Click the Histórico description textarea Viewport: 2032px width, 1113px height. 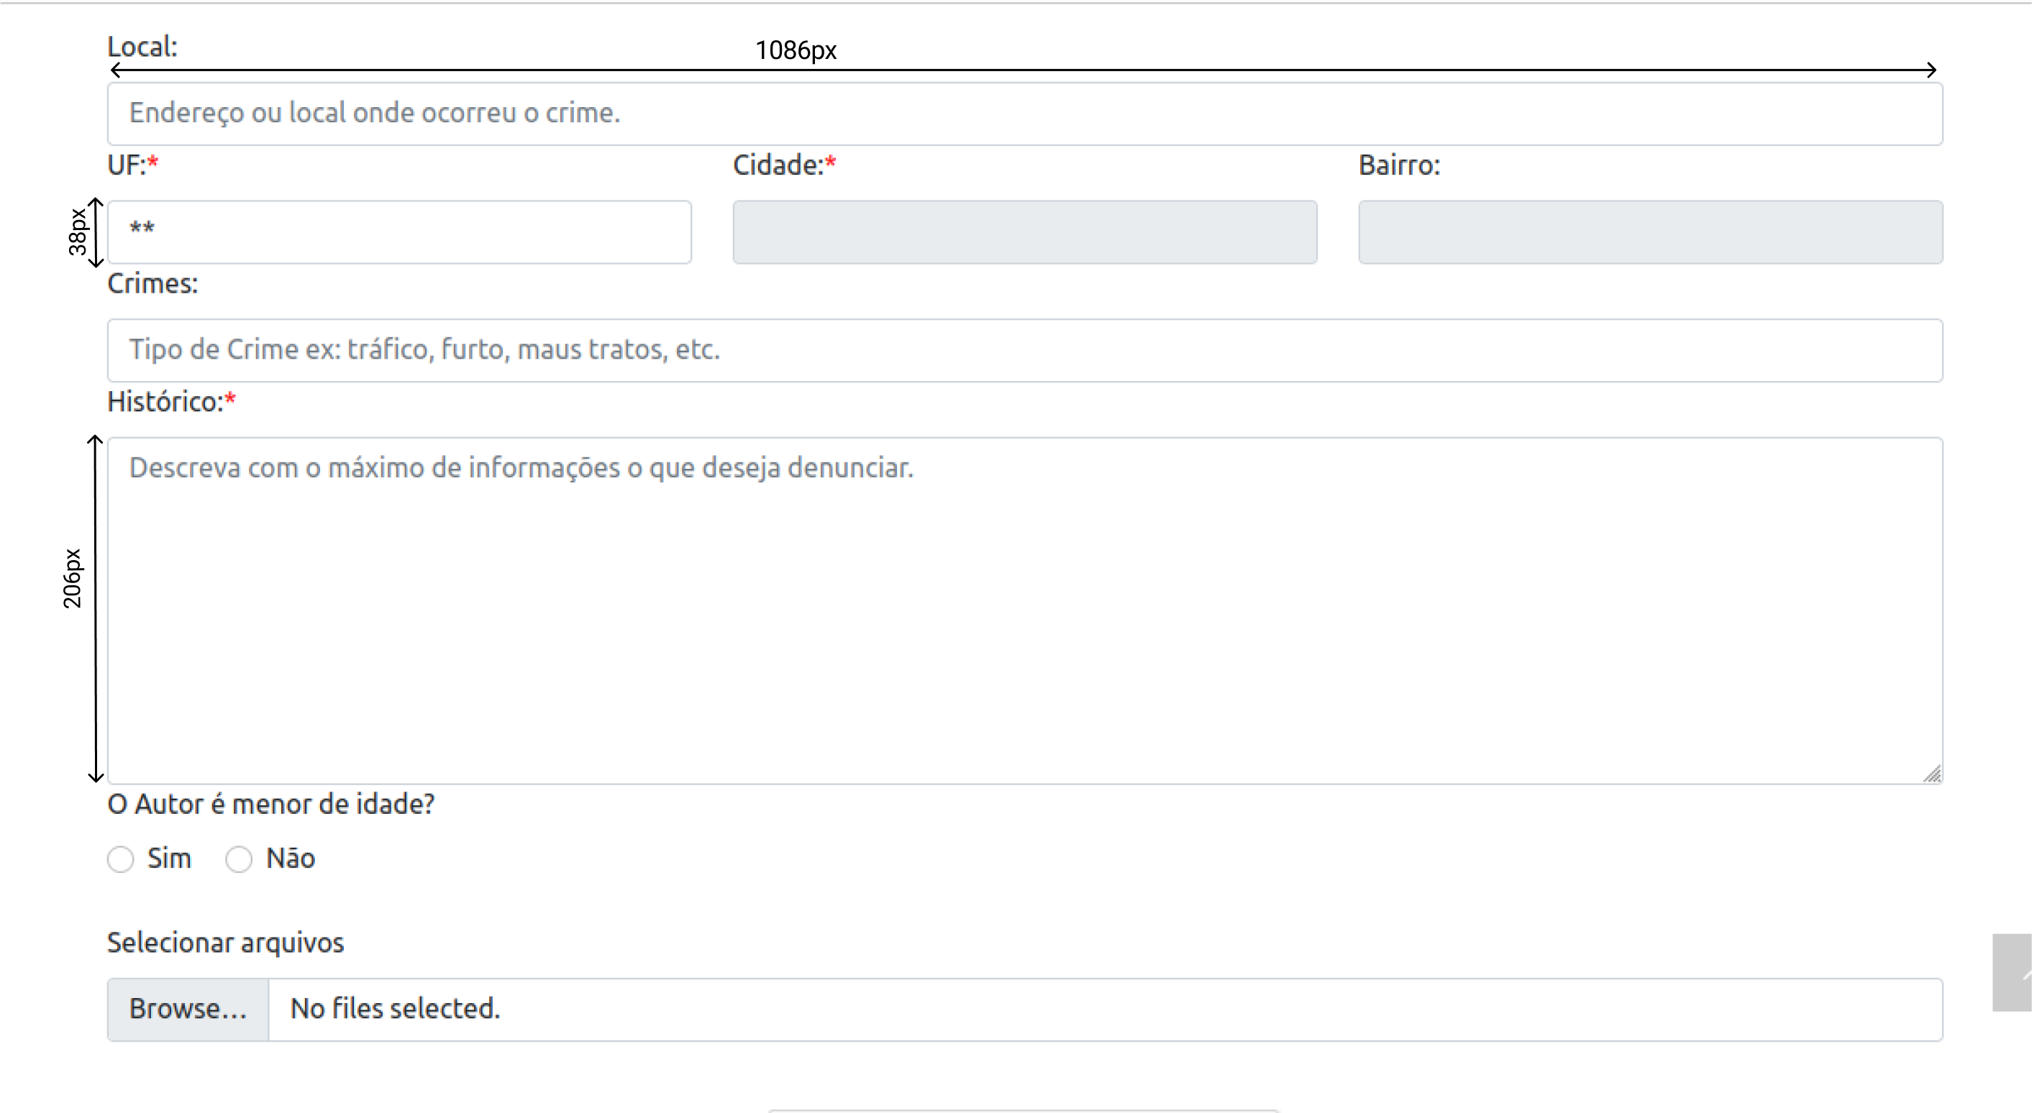point(1024,605)
